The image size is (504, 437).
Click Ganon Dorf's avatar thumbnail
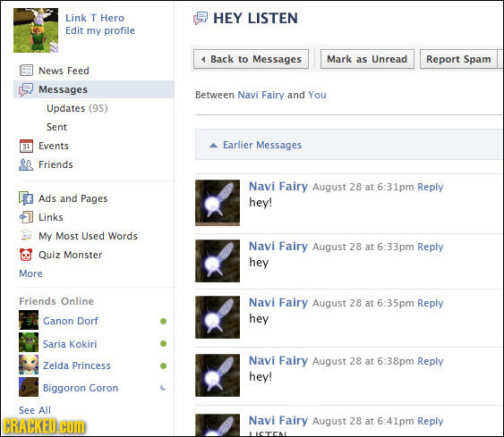[x=29, y=320]
